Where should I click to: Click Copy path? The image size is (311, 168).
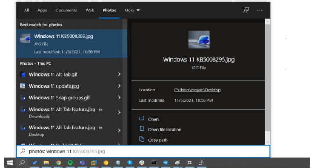[158, 140]
